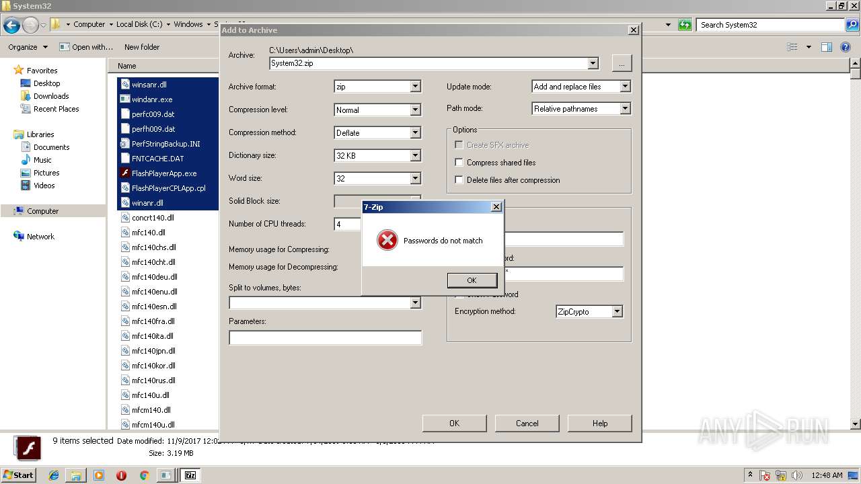Click OK in the 7-Zip error dialog
The height and width of the screenshot is (484, 861).
tap(472, 280)
